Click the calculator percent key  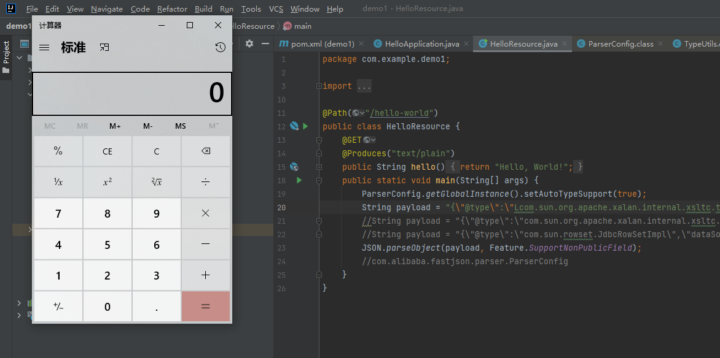tap(58, 151)
